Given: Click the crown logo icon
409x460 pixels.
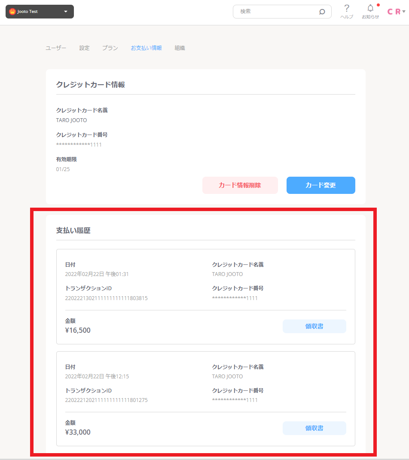Looking at the screenshot, I should pos(12,12).
